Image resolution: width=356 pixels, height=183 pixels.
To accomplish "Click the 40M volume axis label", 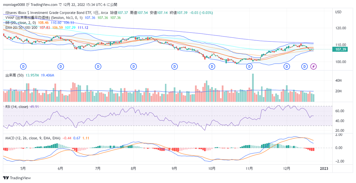I will [339, 81].
